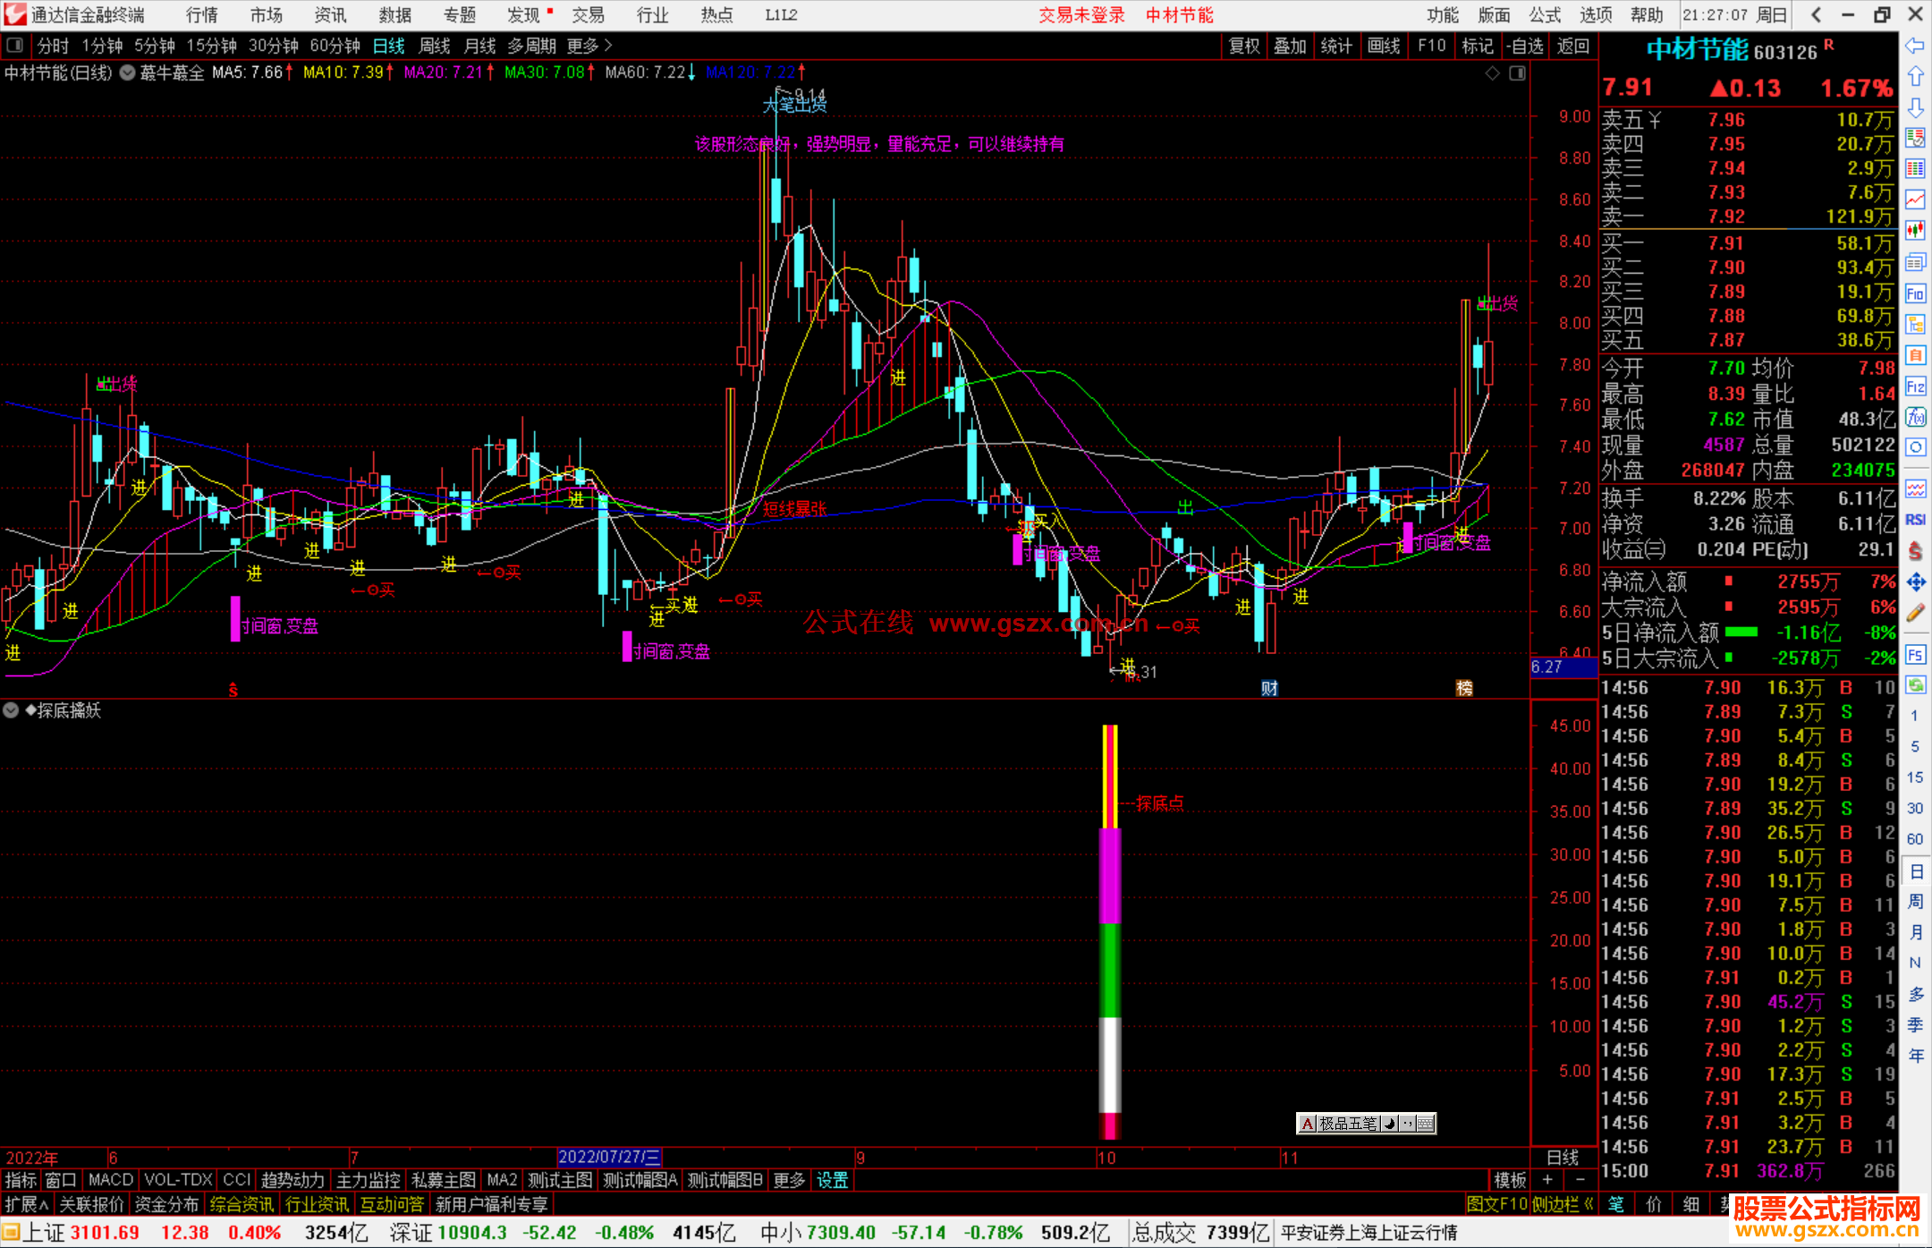Click the down arrow sidebar icon
The height and width of the screenshot is (1248, 1932).
pos(1915,107)
